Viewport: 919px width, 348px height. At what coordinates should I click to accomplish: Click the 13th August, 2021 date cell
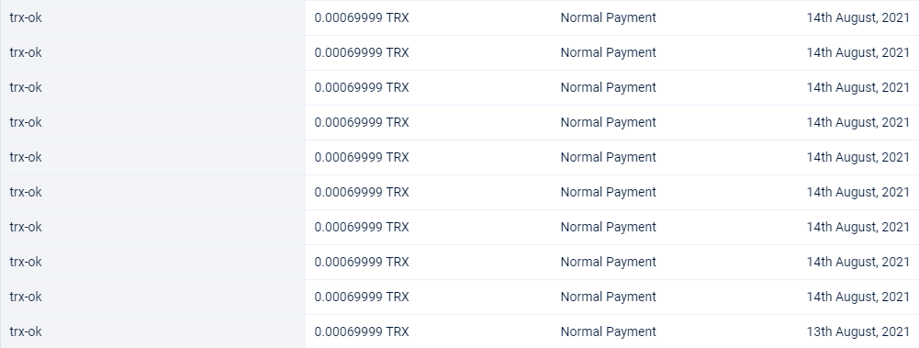[857, 331]
